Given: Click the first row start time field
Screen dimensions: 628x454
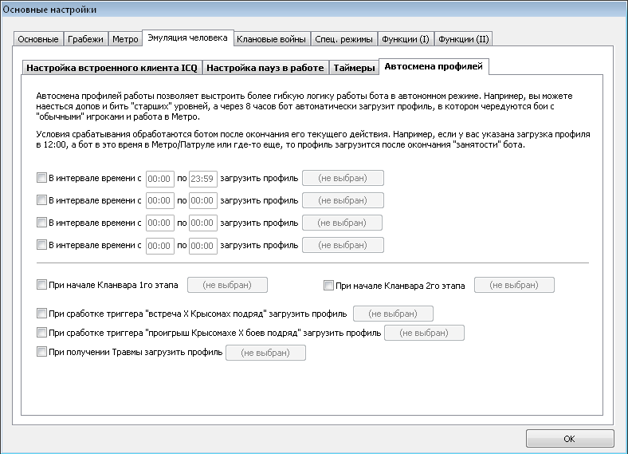Looking at the screenshot, I should 160,179.
